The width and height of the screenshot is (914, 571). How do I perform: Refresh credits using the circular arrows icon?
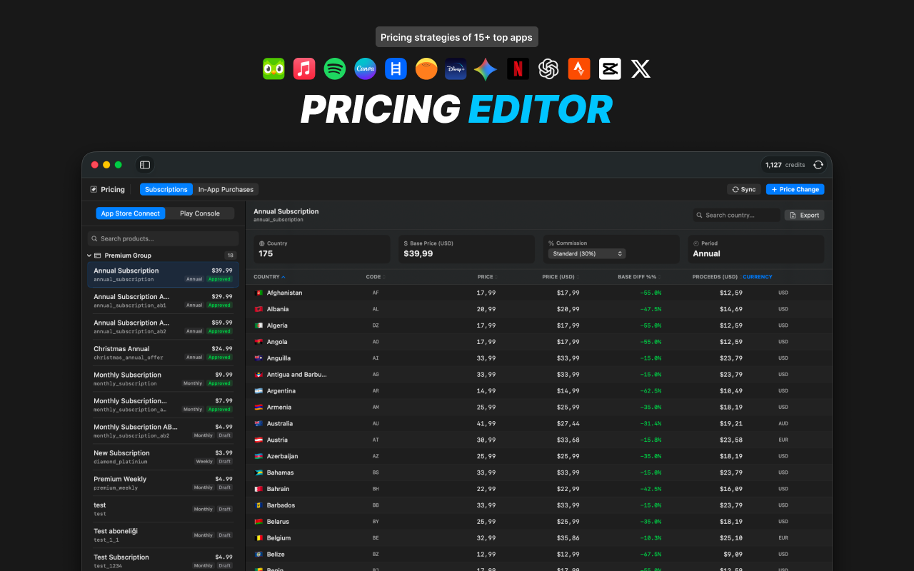[x=818, y=164]
